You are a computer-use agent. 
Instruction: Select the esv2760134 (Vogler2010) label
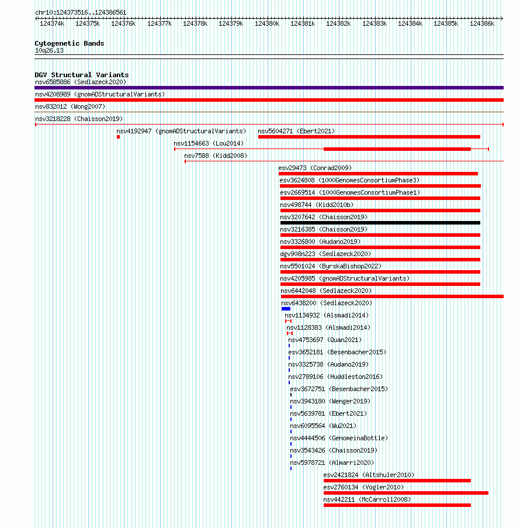coord(363,488)
